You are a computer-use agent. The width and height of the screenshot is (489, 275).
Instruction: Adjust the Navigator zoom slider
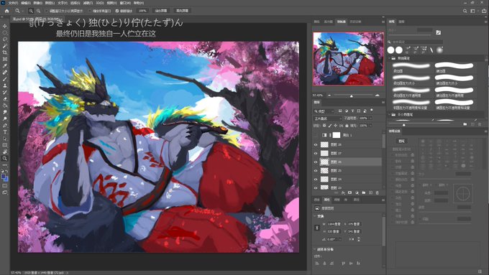(x=352, y=95)
